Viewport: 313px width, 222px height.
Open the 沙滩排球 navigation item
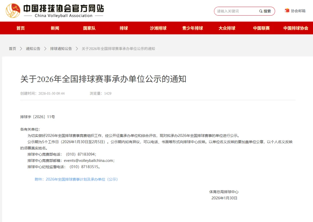pos(158,28)
